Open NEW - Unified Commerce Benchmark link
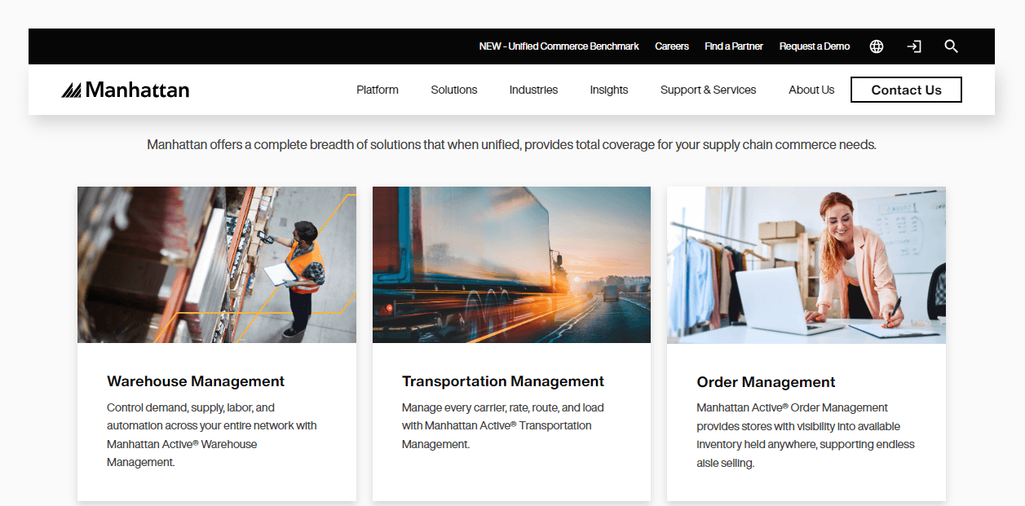Image resolution: width=1025 pixels, height=506 pixels. tap(559, 46)
